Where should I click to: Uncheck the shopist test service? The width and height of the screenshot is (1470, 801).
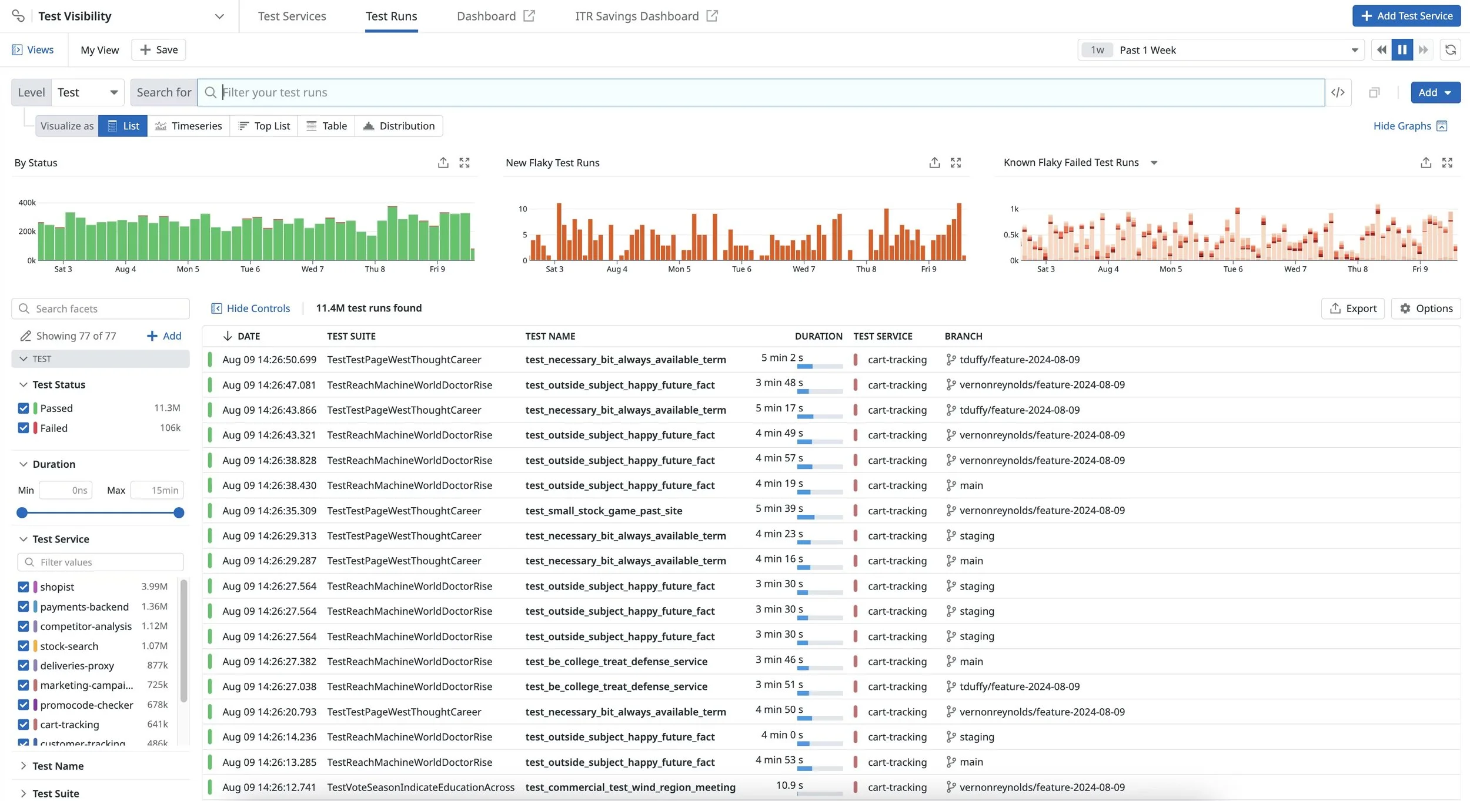click(23, 586)
